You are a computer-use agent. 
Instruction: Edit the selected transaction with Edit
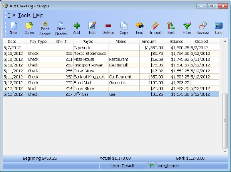pyautogui.click(x=92, y=29)
